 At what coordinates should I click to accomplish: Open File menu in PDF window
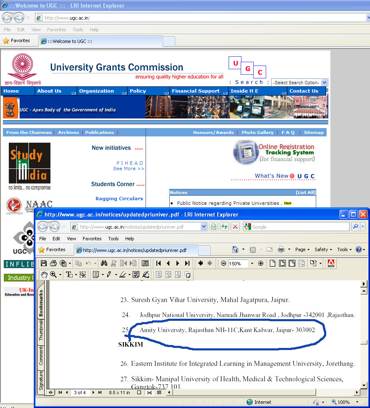coord(43,239)
